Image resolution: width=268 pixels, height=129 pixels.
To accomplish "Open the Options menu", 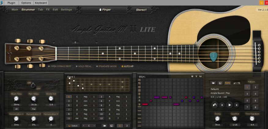I will pyautogui.click(x=26, y=3).
